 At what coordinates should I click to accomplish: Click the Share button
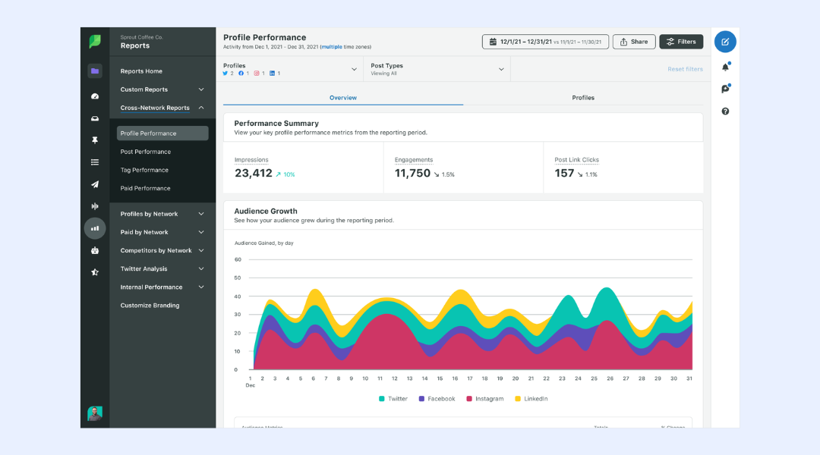[x=634, y=42]
